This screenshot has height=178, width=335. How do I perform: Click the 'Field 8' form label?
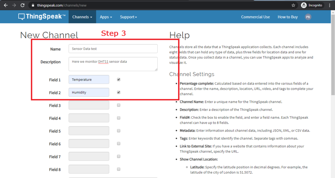pyautogui.click(x=55, y=170)
